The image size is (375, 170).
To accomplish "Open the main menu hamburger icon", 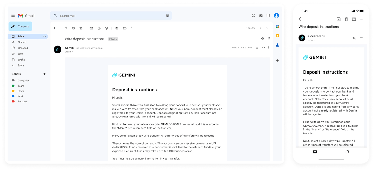I will 13,16.
